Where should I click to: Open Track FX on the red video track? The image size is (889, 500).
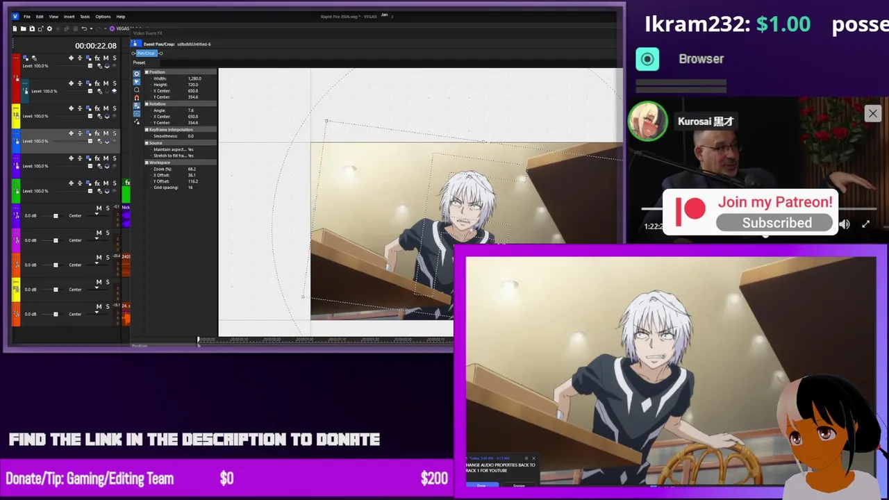point(97,58)
